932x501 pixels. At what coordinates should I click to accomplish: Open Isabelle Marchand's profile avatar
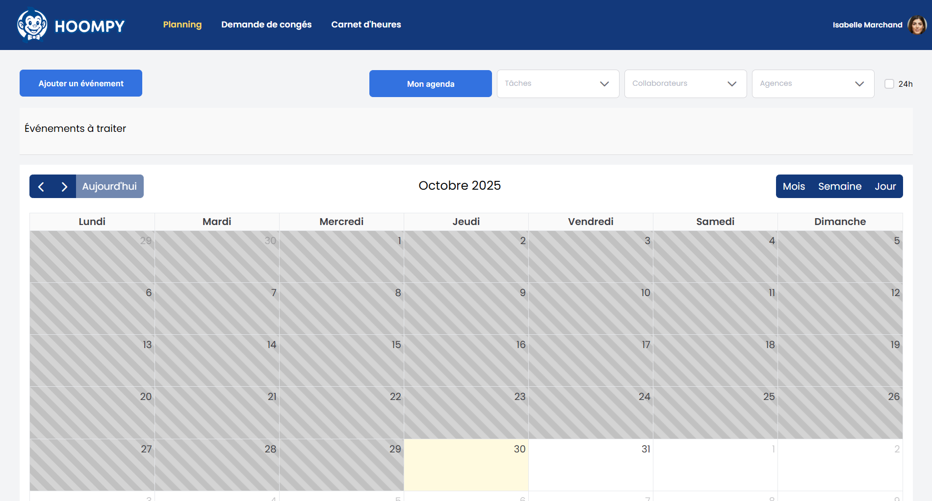pos(916,25)
